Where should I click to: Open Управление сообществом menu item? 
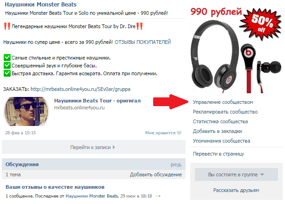pyautogui.click(x=223, y=102)
